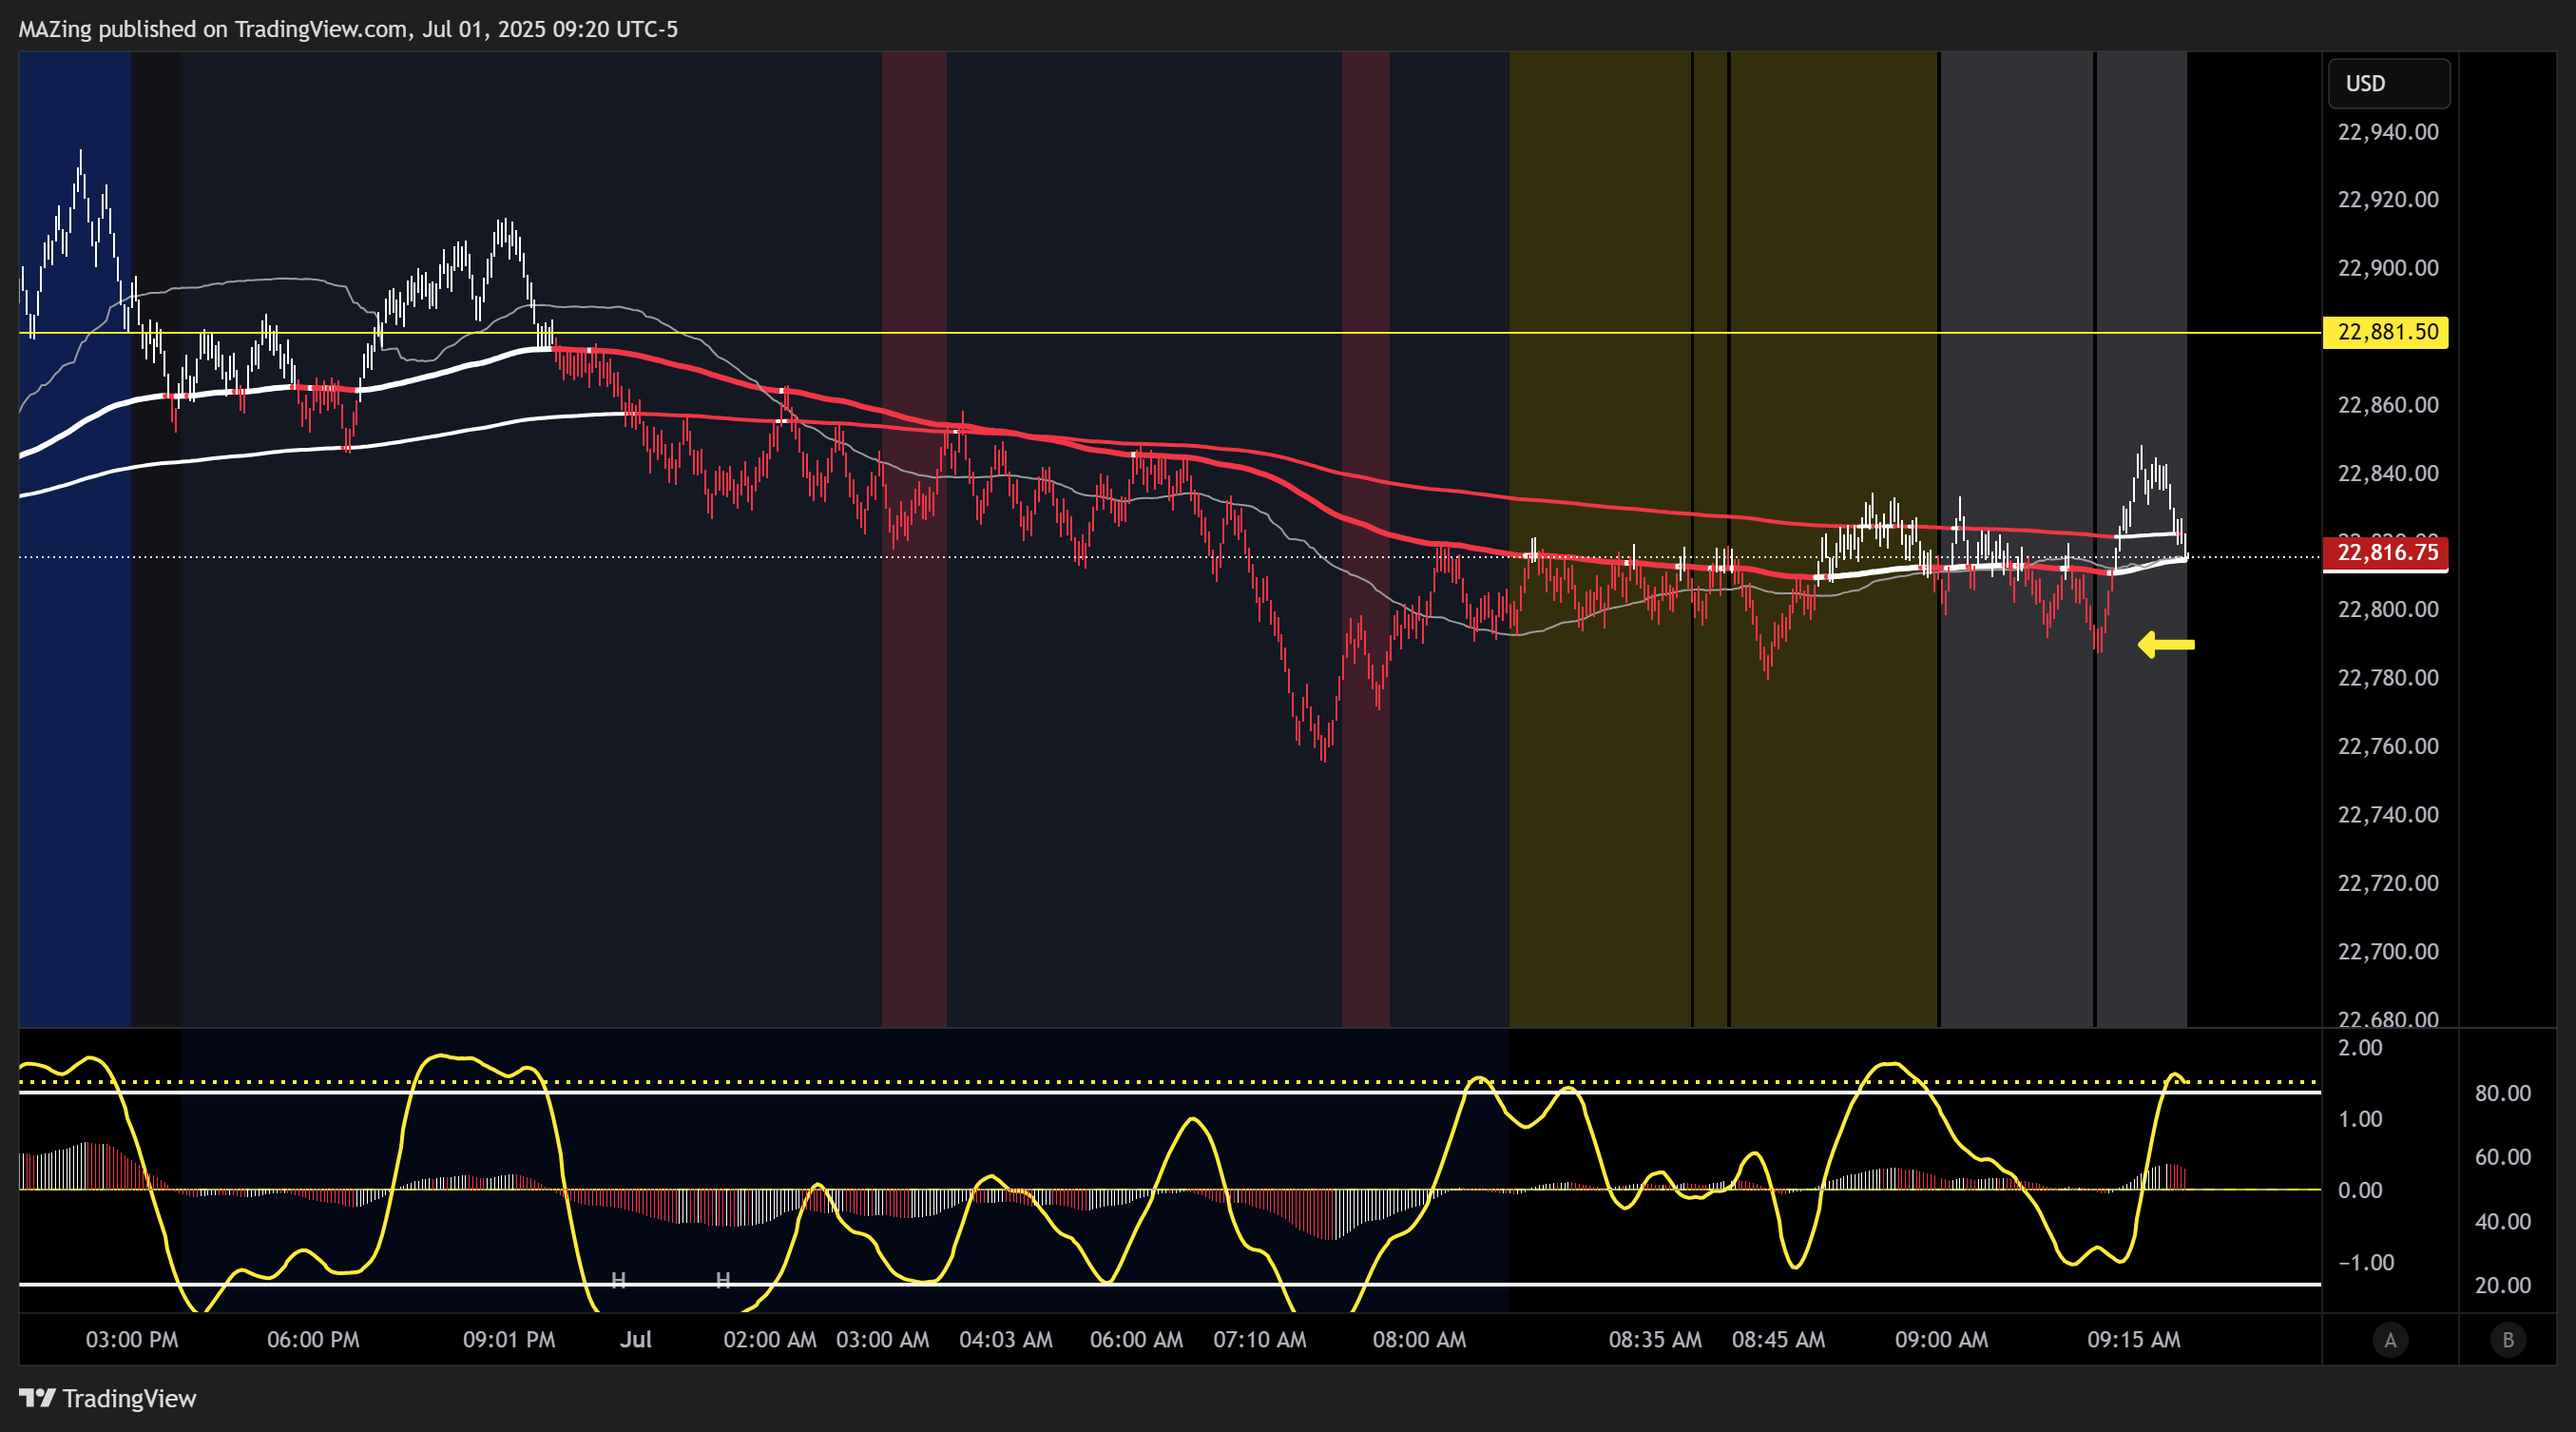The image size is (2576, 1432).
Task: Click the 2.00 indicator scale value
Action: (x=2360, y=1048)
